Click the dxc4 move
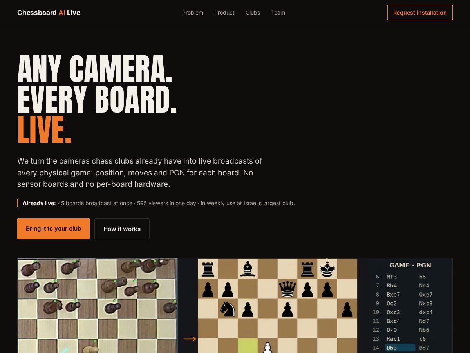The height and width of the screenshot is (353, 470). tap(426, 312)
